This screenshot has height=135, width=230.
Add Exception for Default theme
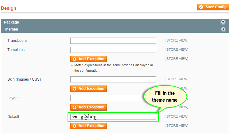(x=88, y=126)
